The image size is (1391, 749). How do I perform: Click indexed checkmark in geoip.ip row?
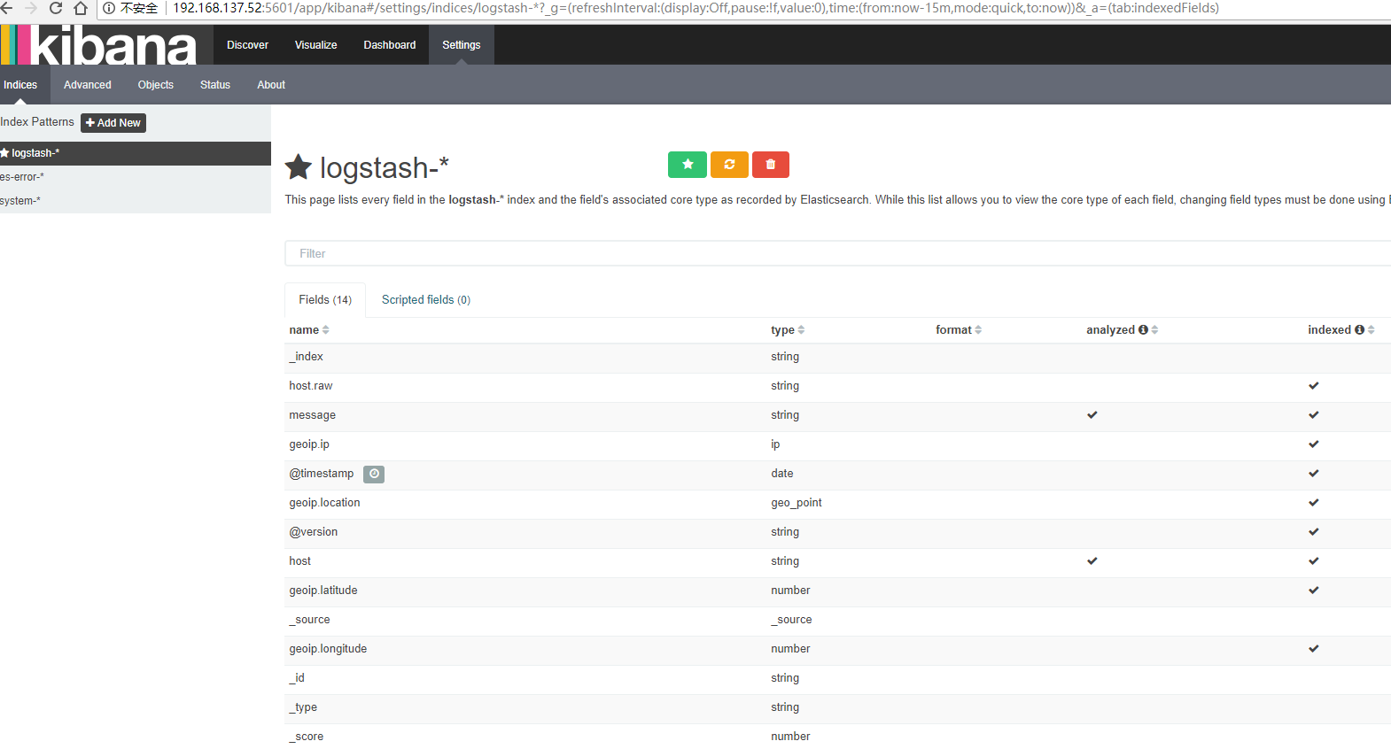coord(1314,444)
